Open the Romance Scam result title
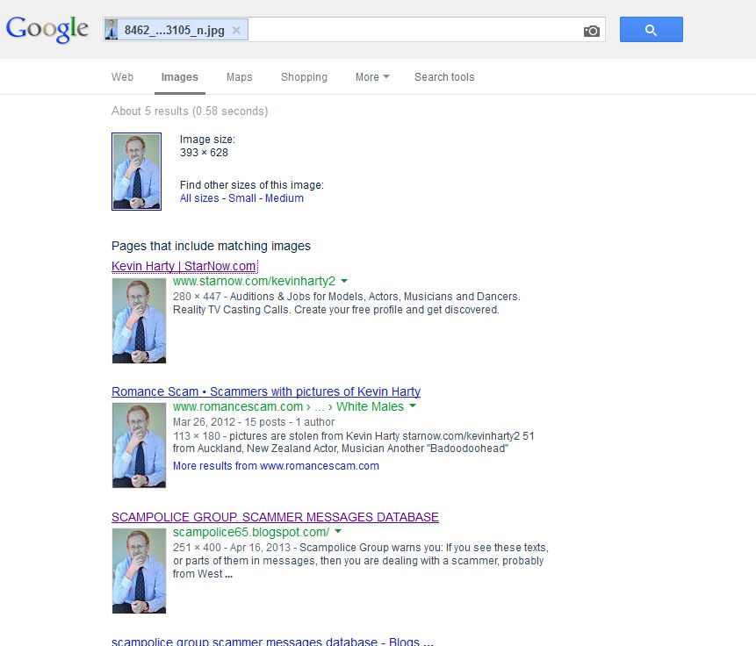 [266, 391]
